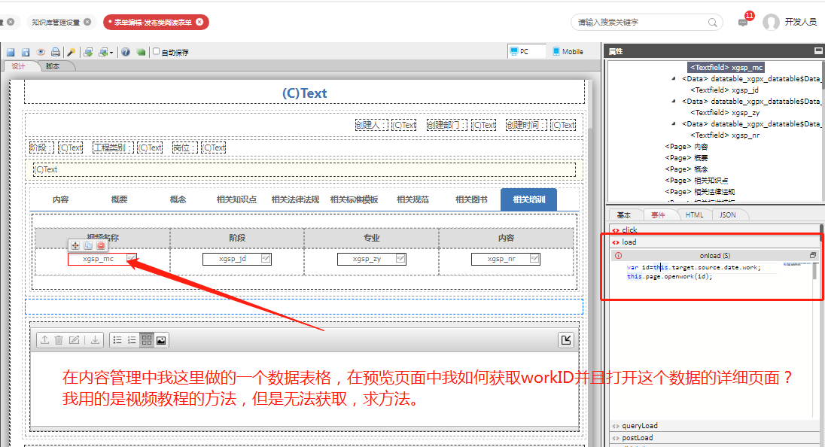
Task: Enable the 自动保存 checkbox
Action: (156, 51)
